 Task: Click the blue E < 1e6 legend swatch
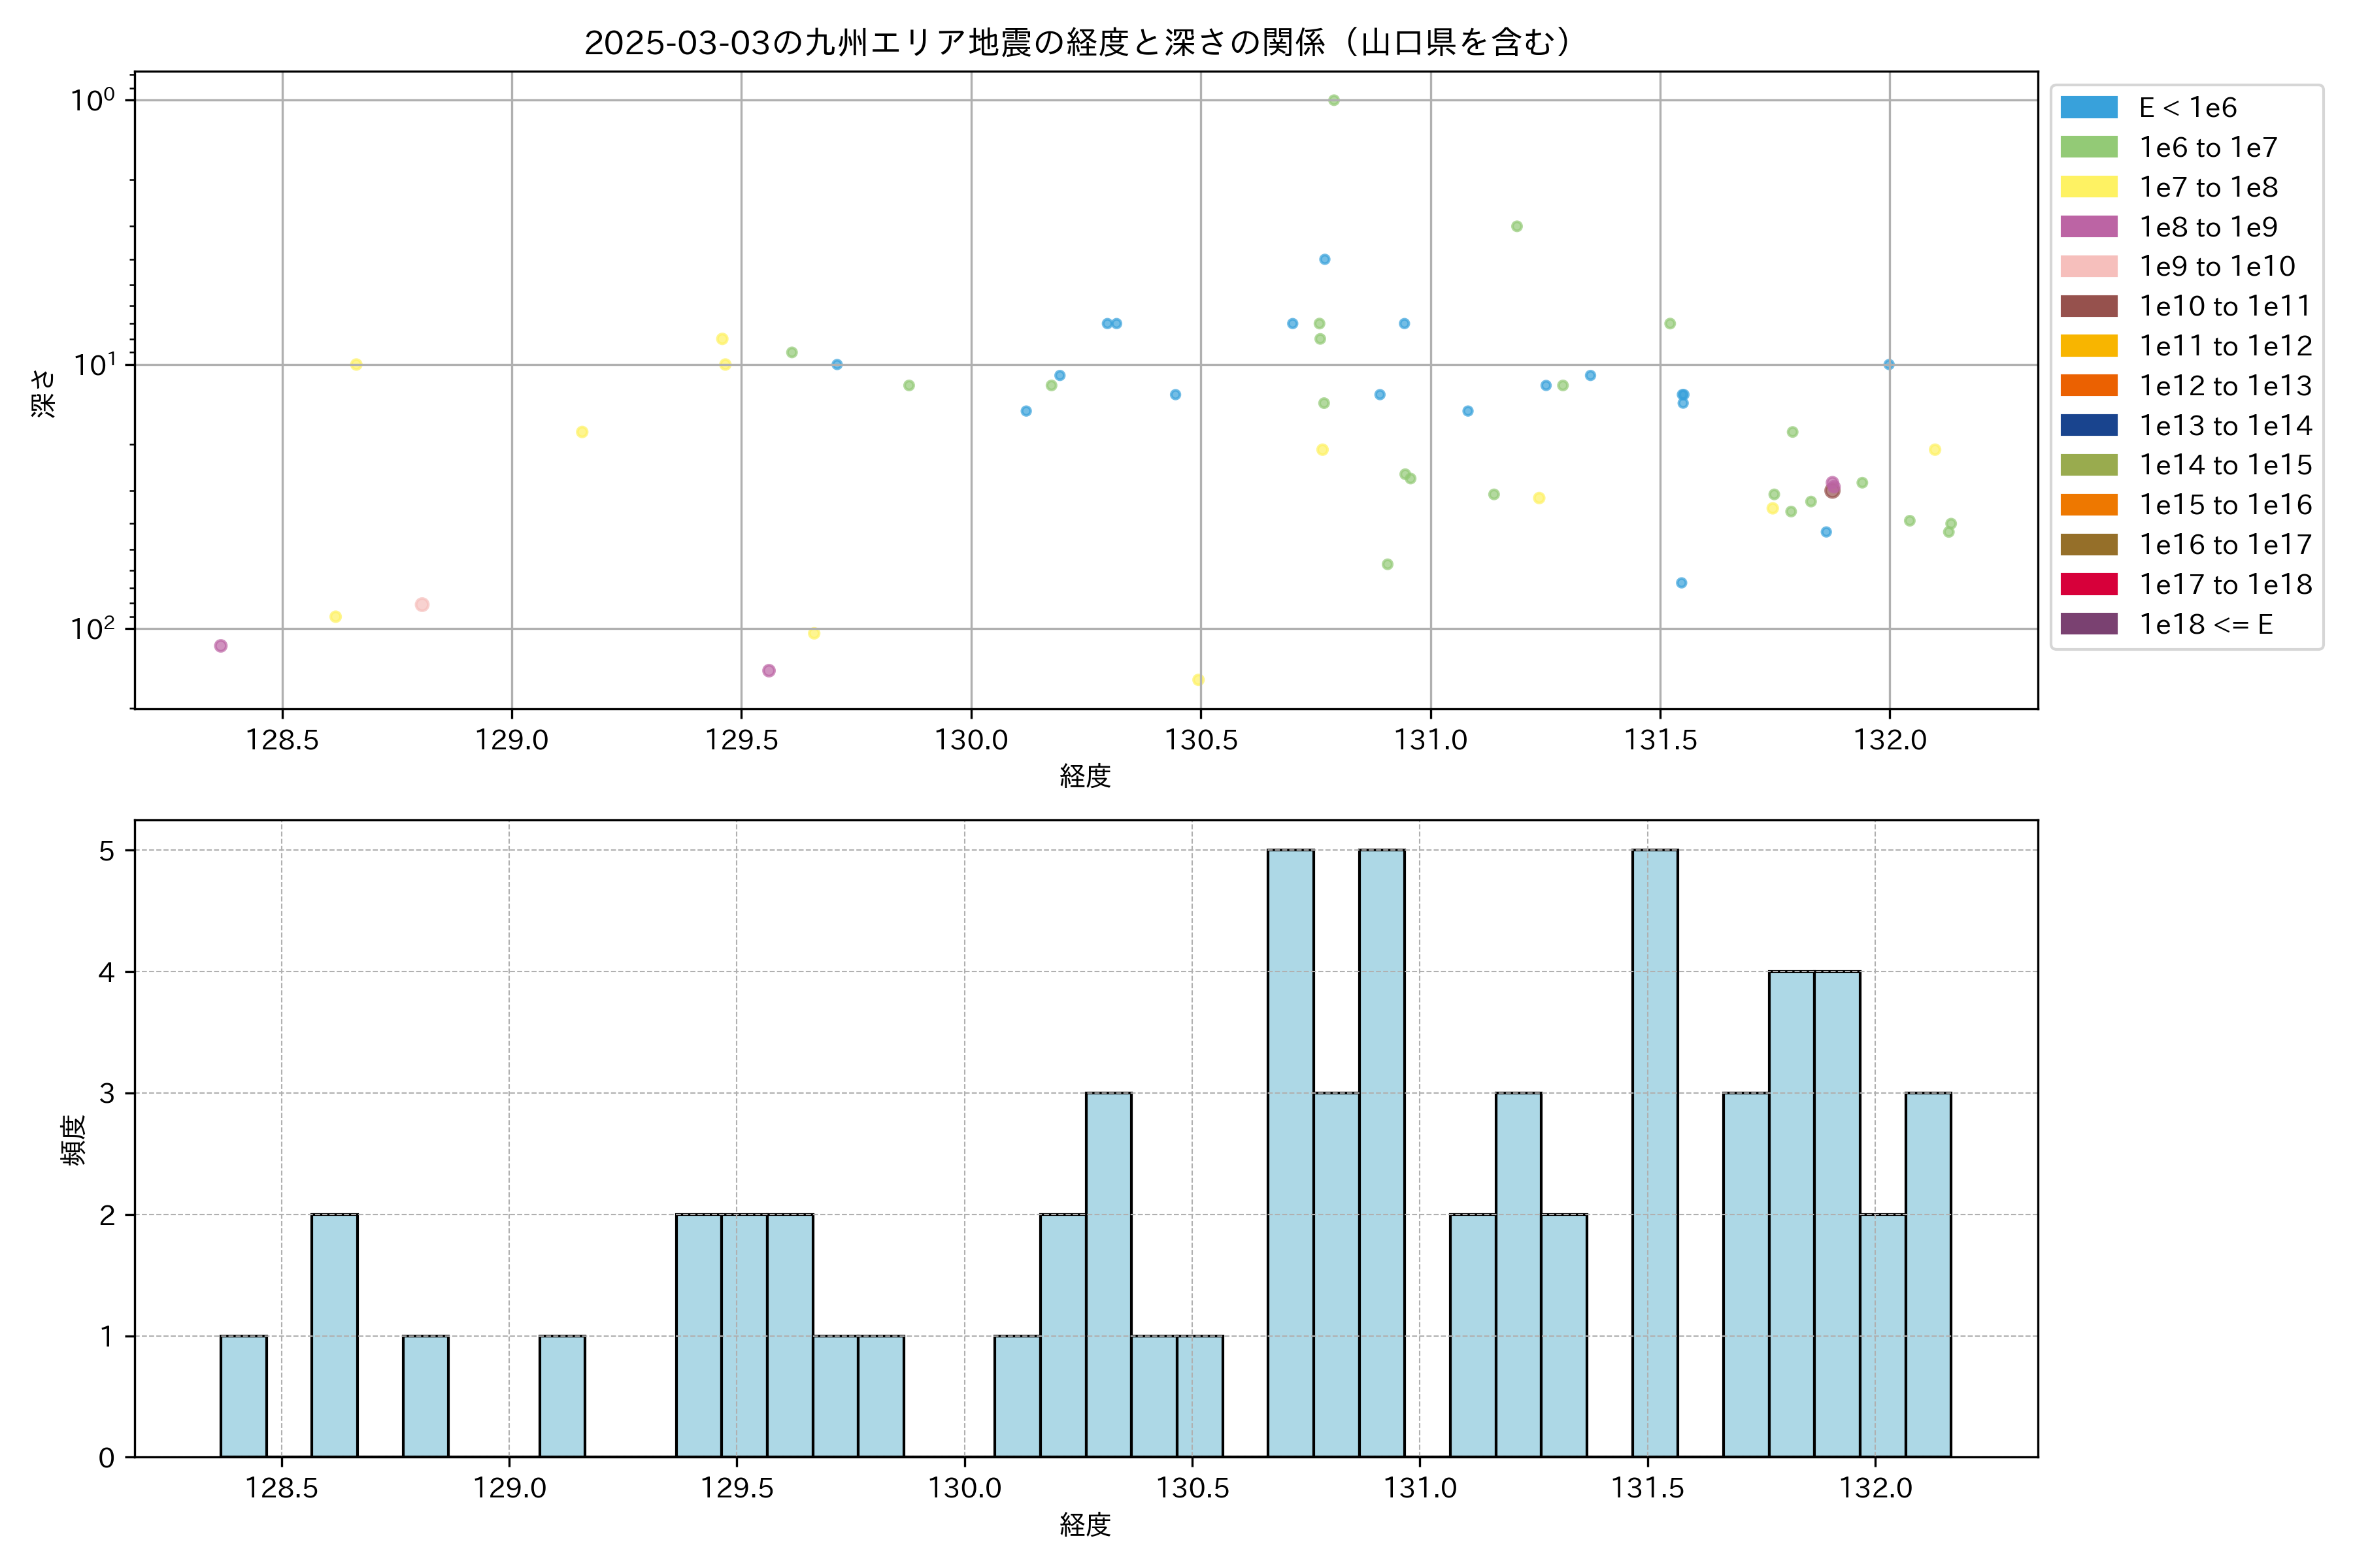(x=2089, y=108)
